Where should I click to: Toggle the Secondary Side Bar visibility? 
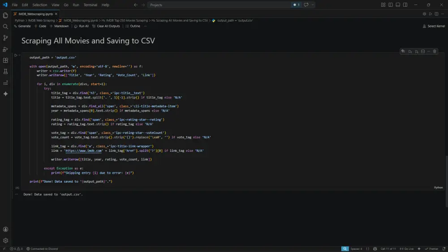point(405,5)
